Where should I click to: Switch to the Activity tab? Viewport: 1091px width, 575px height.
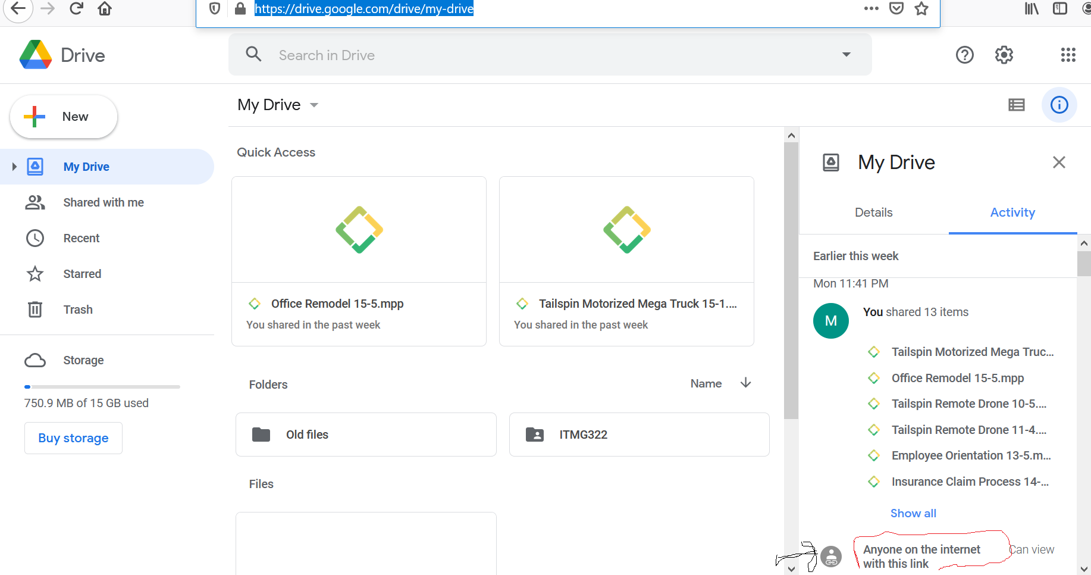pos(1012,212)
